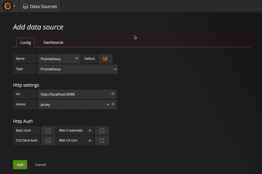Screen dimensions: 262x174
Task: Tick the With CA Cert checkbox
Action: (x=102, y=141)
